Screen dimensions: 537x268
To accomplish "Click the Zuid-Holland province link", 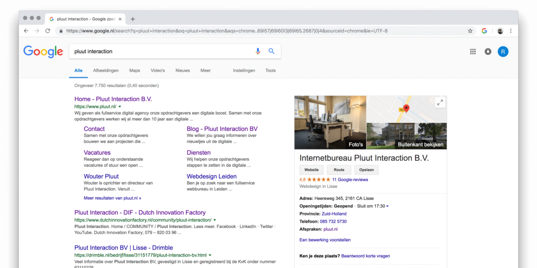I will point(334,214).
